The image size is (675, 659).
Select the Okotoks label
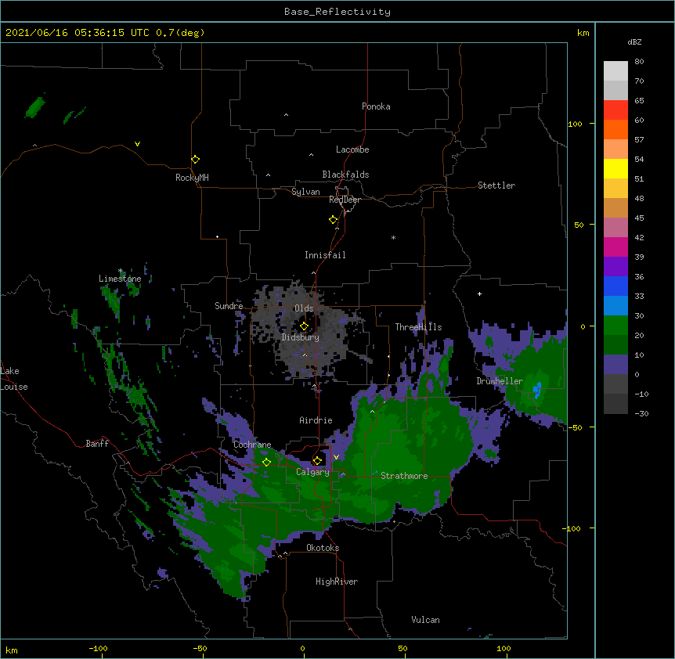pyautogui.click(x=323, y=548)
